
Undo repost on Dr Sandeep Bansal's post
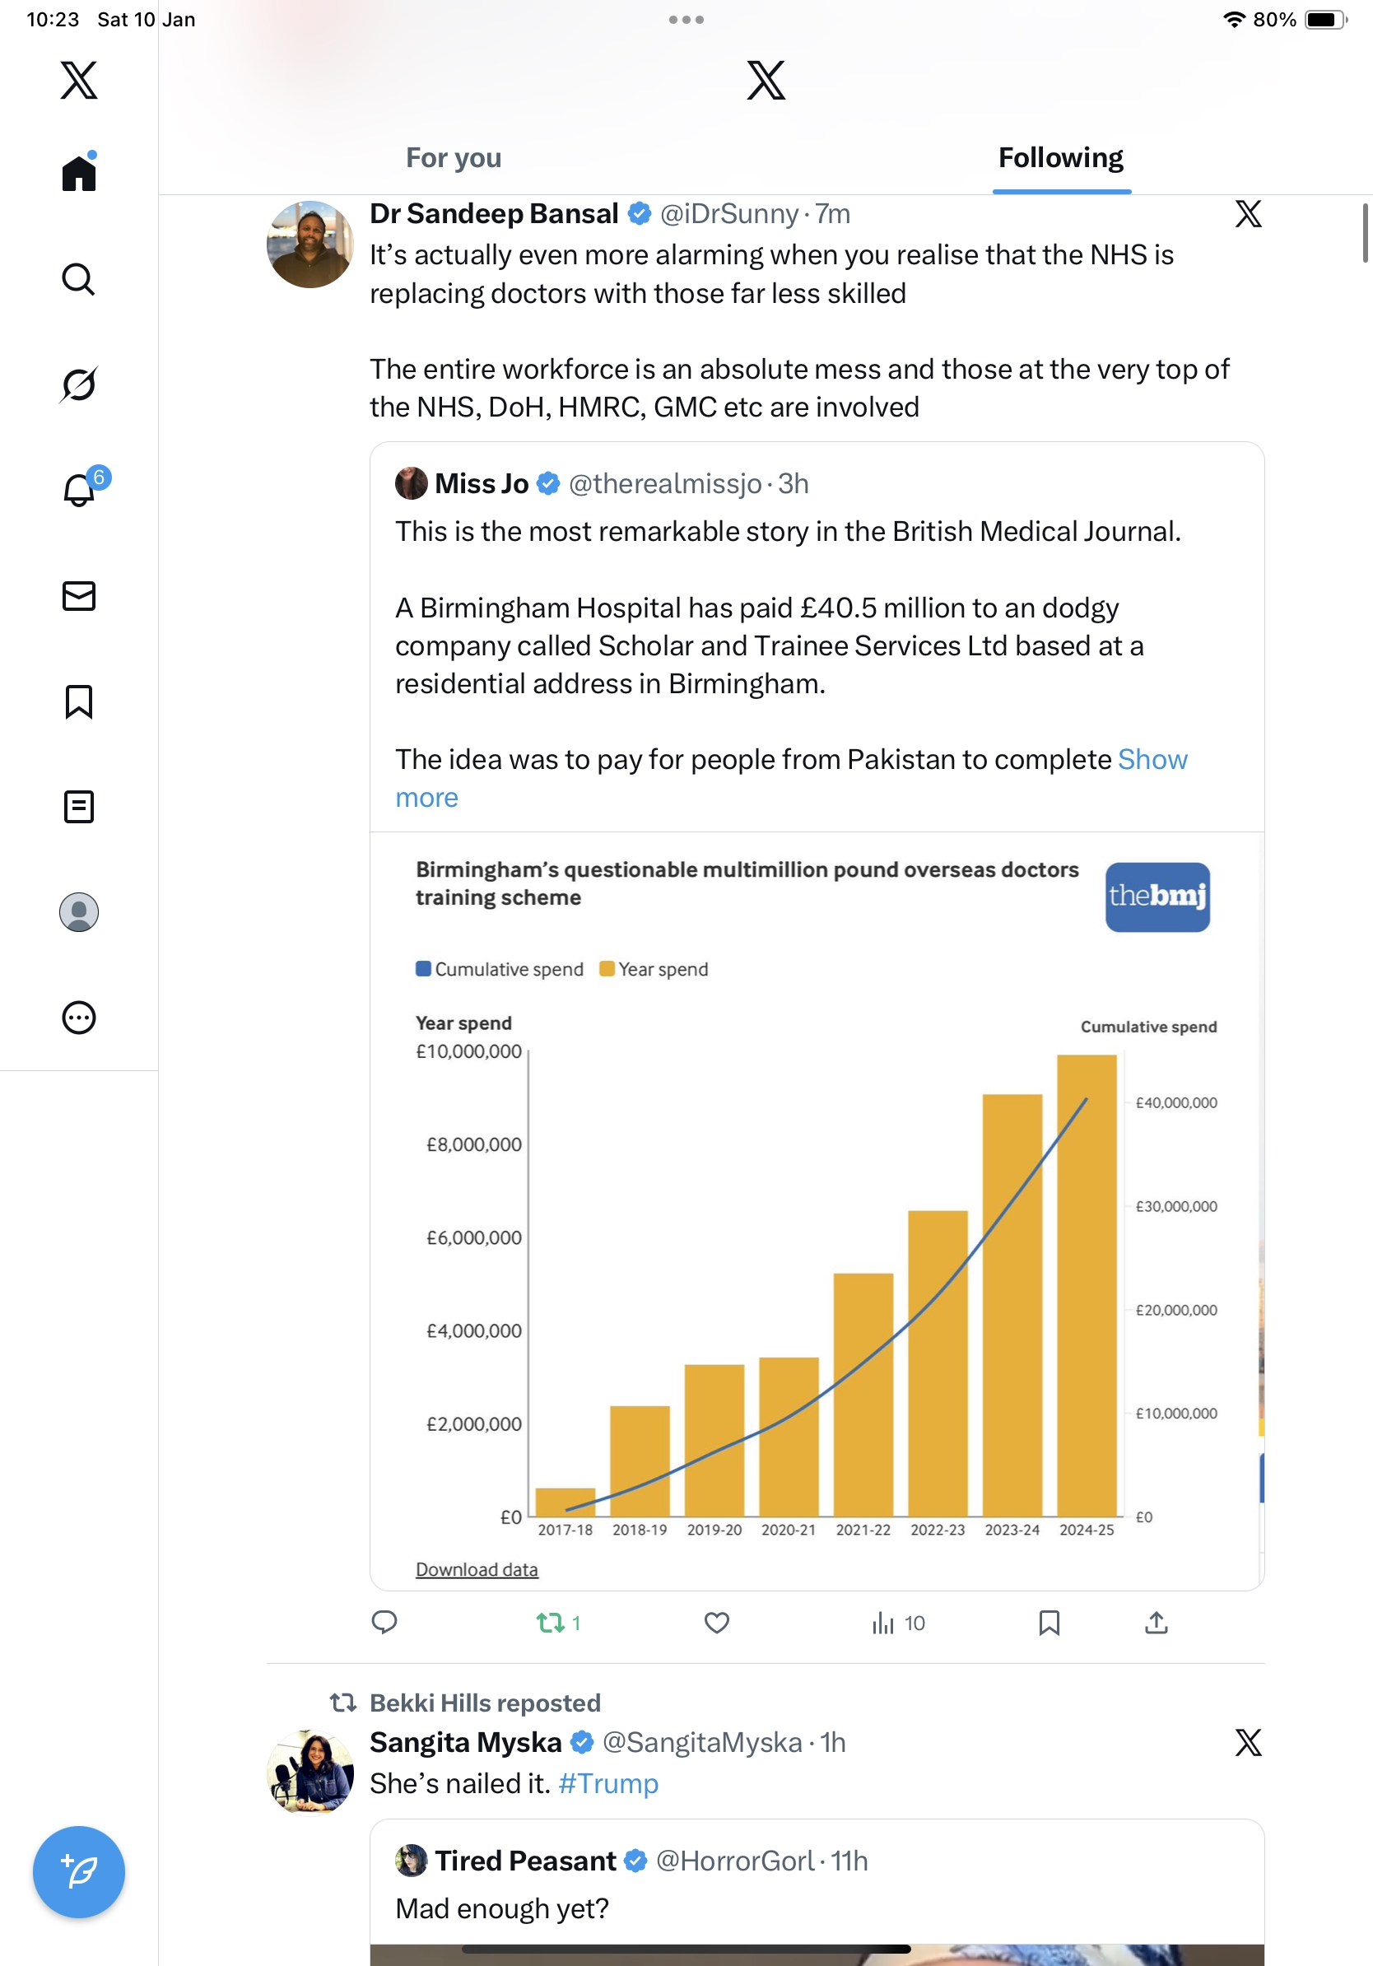pos(551,1623)
